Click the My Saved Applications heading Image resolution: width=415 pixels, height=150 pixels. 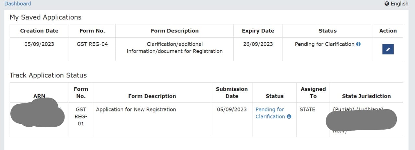pos(45,17)
